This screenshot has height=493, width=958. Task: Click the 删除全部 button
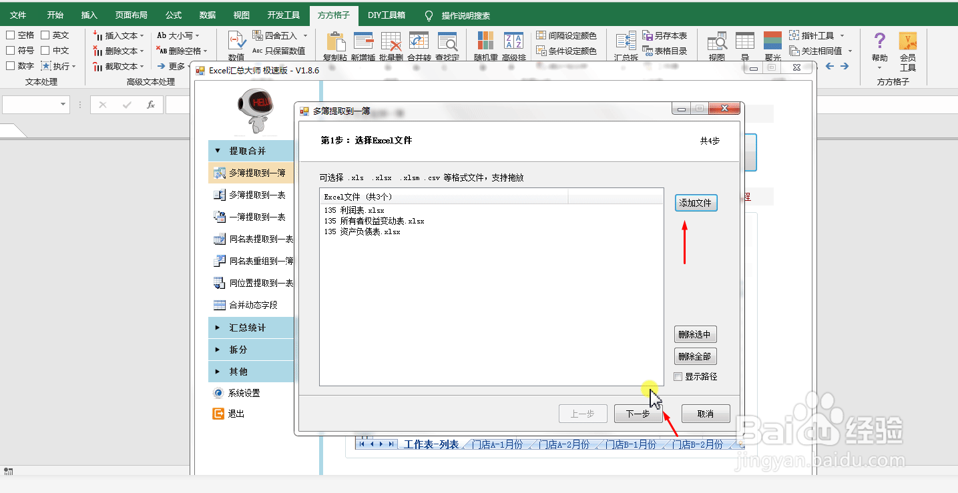coord(695,356)
